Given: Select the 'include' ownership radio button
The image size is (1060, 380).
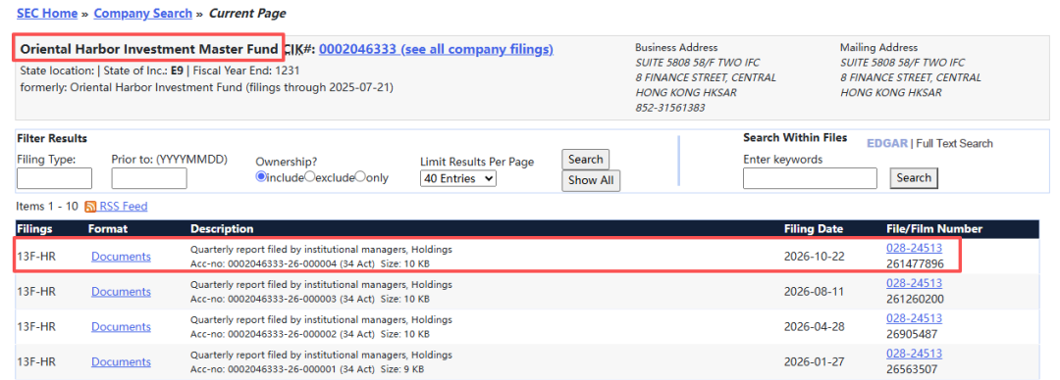Looking at the screenshot, I should (x=261, y=177).
